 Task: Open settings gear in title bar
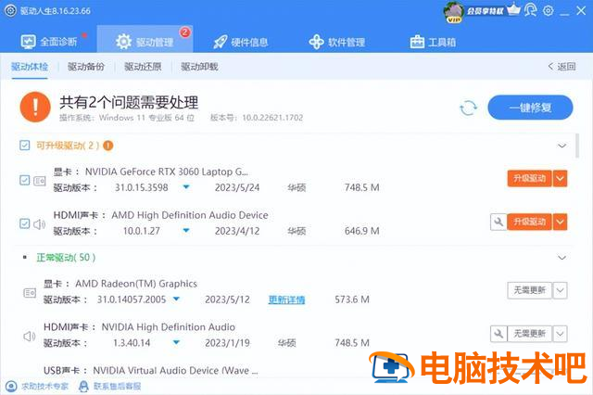(548, 11)
